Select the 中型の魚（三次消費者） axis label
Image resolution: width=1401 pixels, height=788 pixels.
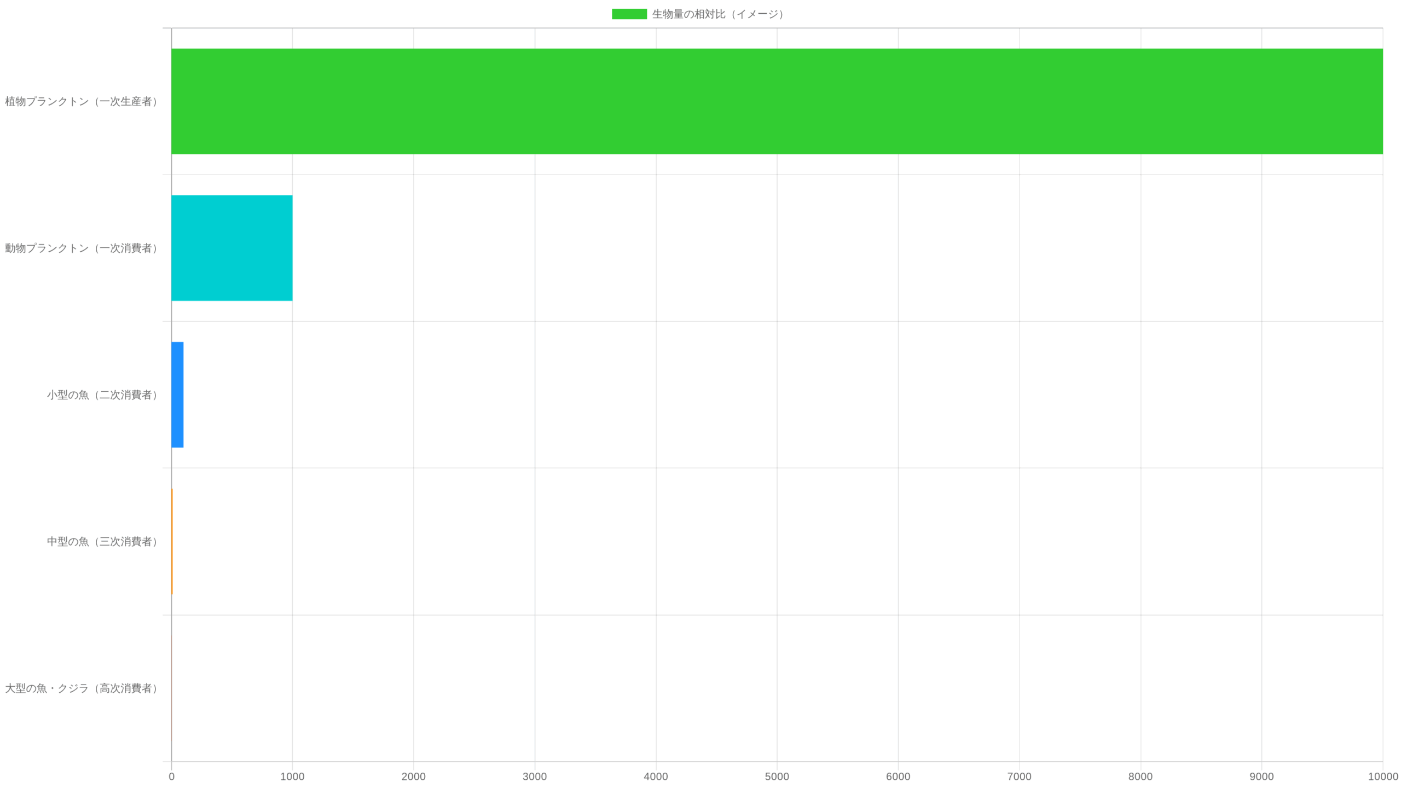click(x=103, y=541)
